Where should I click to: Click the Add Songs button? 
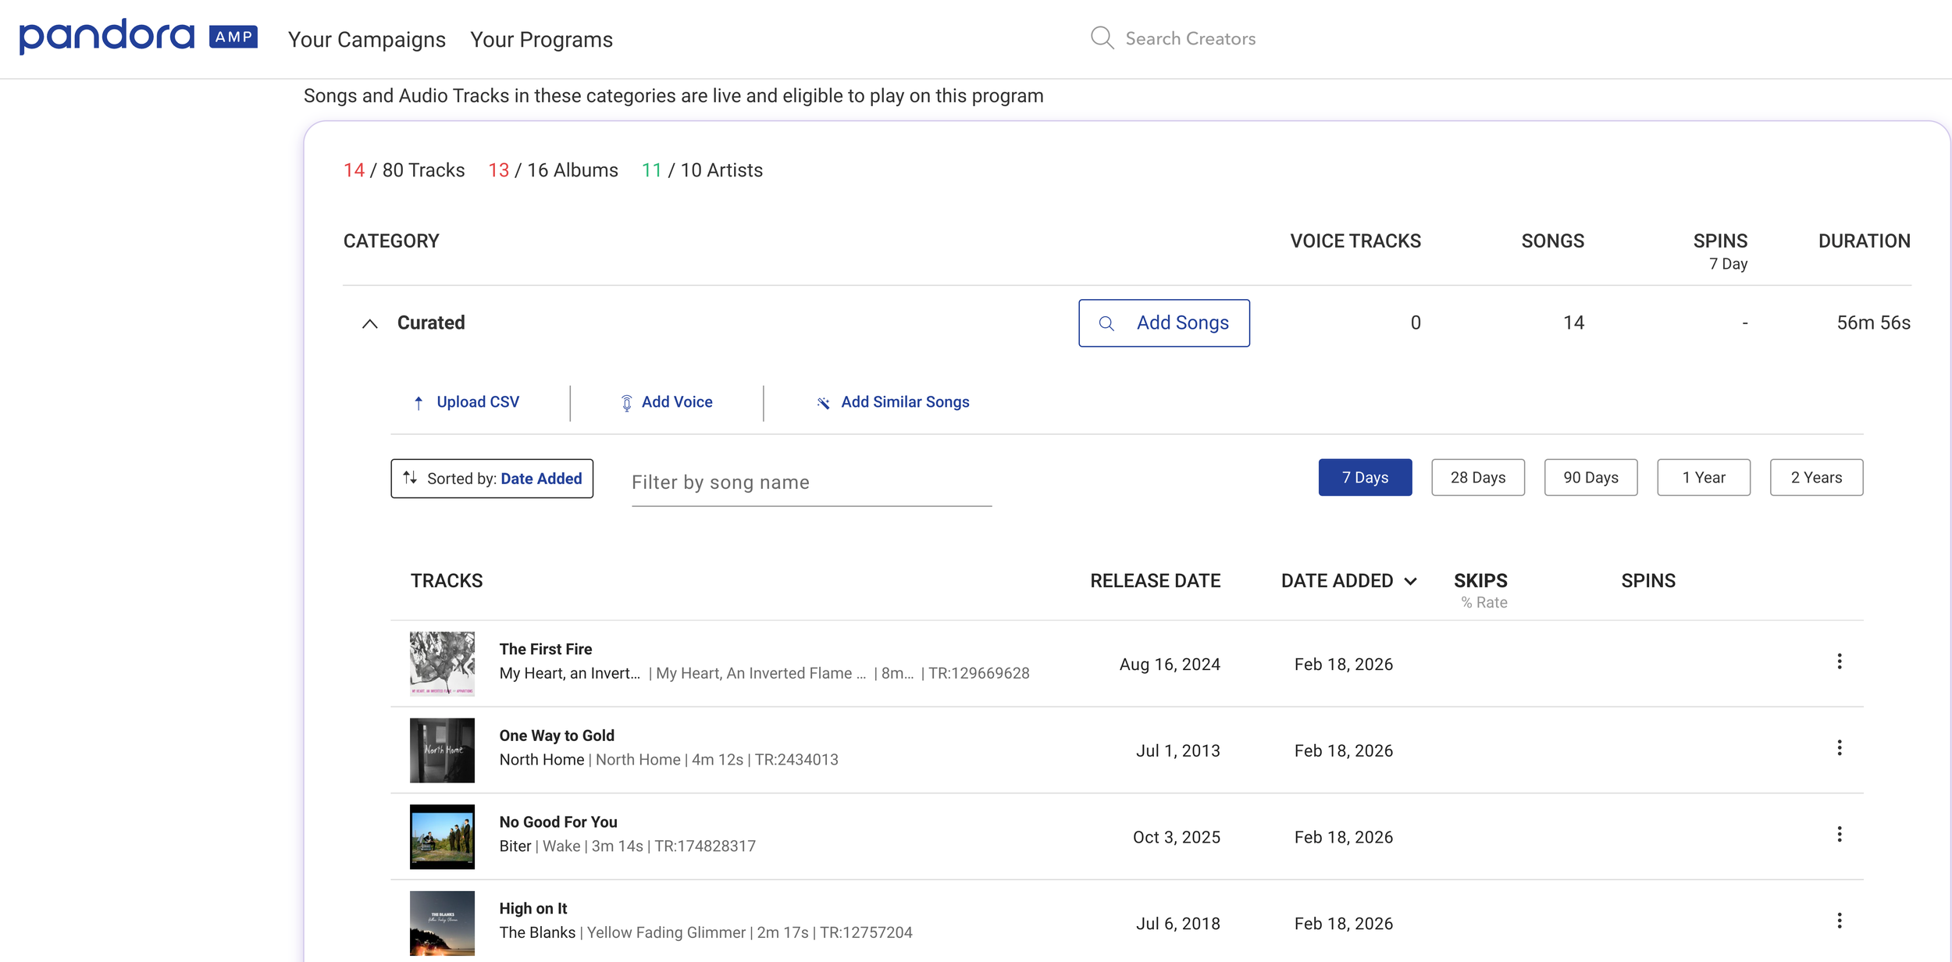pos(1163,323)
